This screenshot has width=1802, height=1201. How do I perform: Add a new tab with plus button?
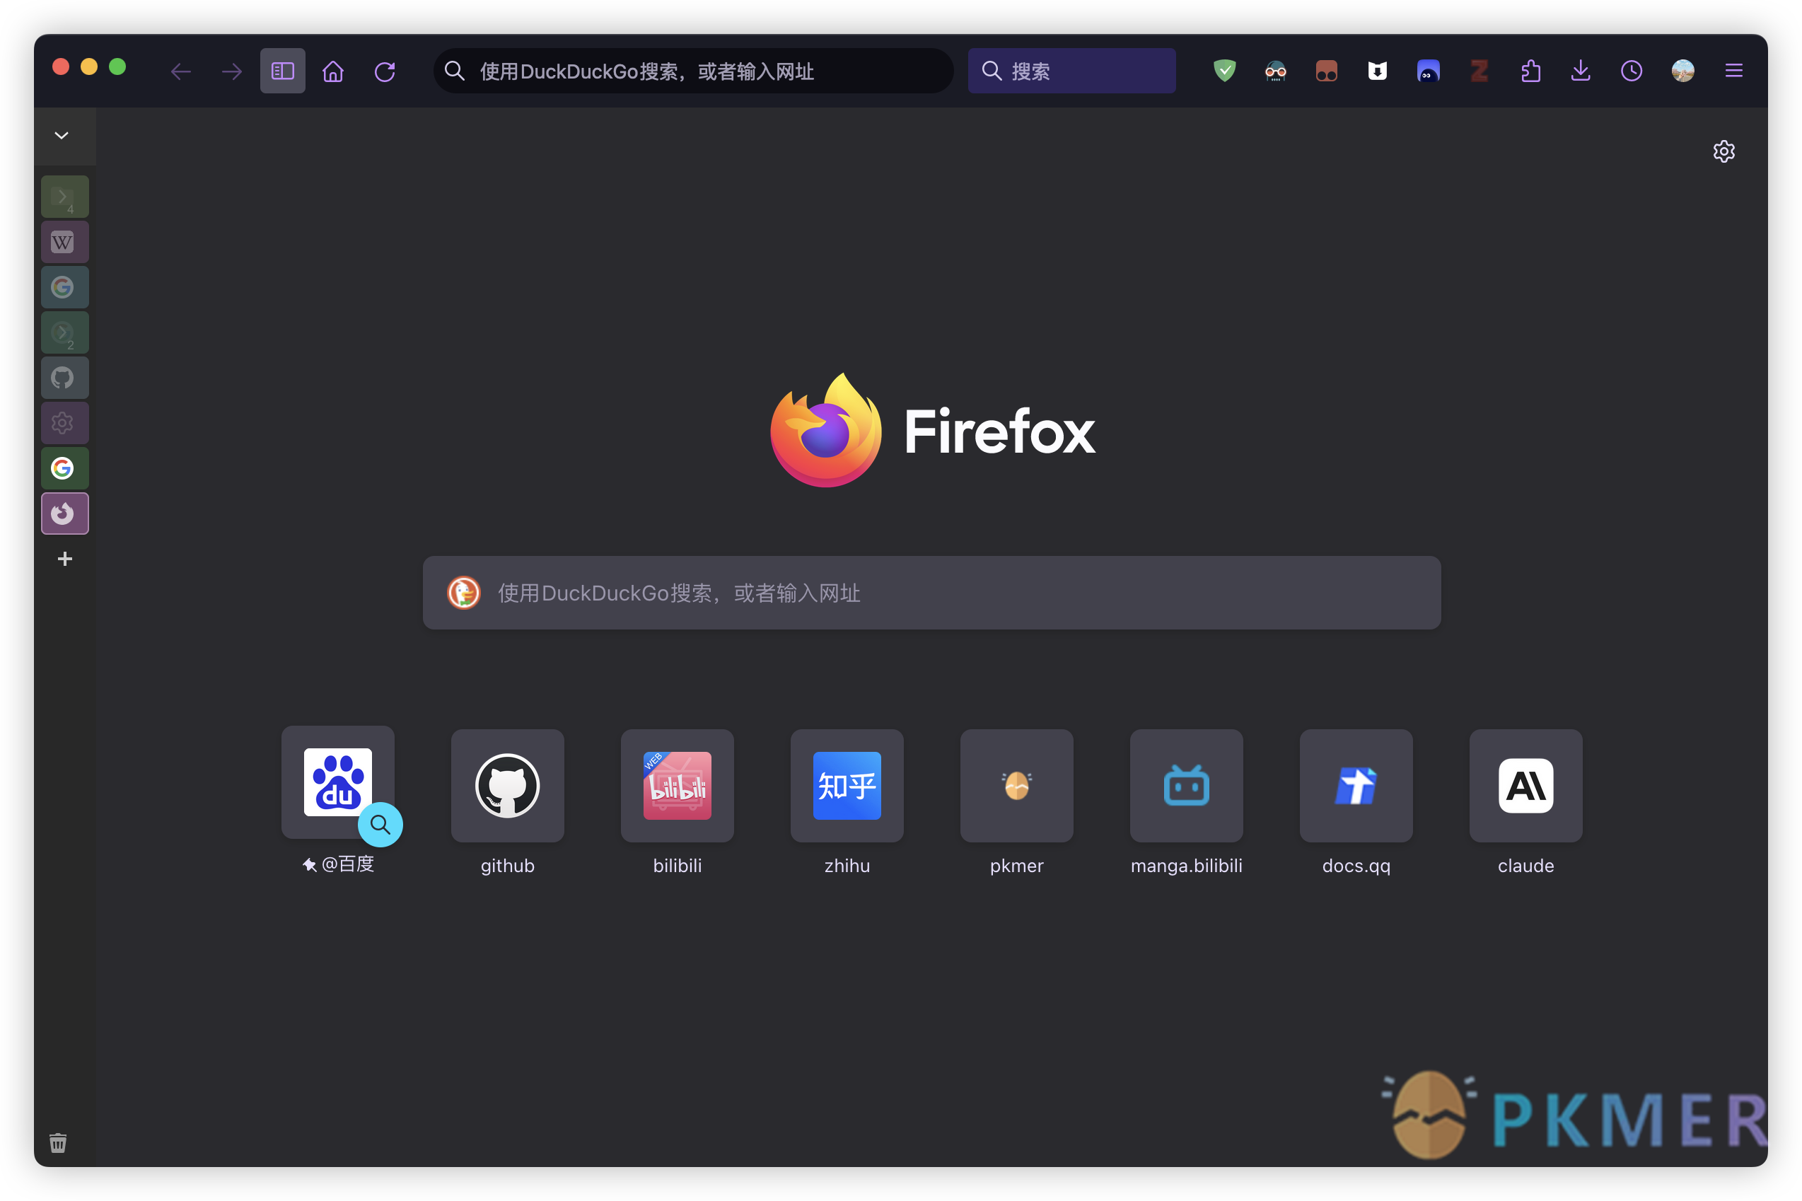pos(65,558)
